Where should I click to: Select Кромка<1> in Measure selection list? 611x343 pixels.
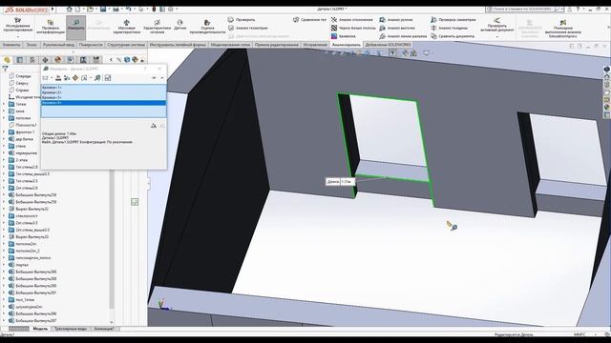(103, 88)
